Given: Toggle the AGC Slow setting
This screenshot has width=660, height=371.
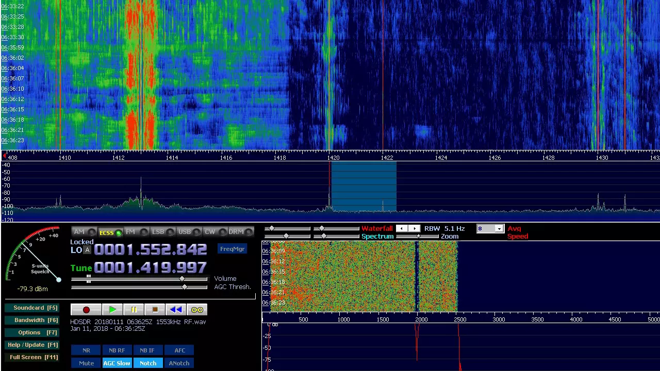Looking at the screenshot, I should 117,363.
